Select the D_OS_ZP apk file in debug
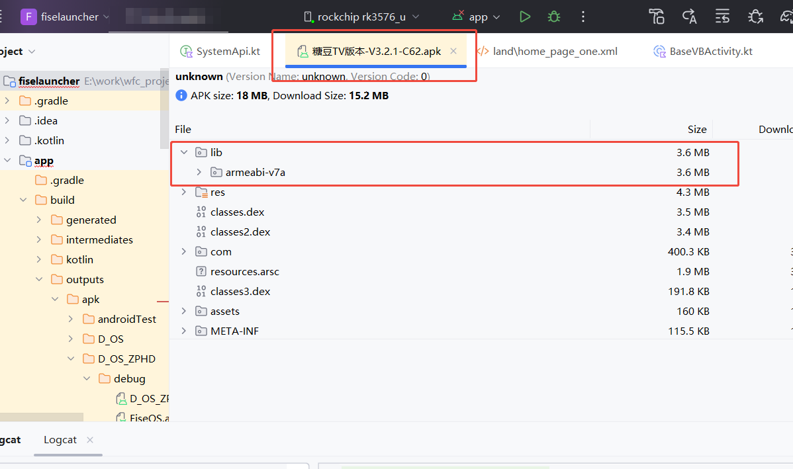Screen dimensions: 793x469 coord(142,399)
